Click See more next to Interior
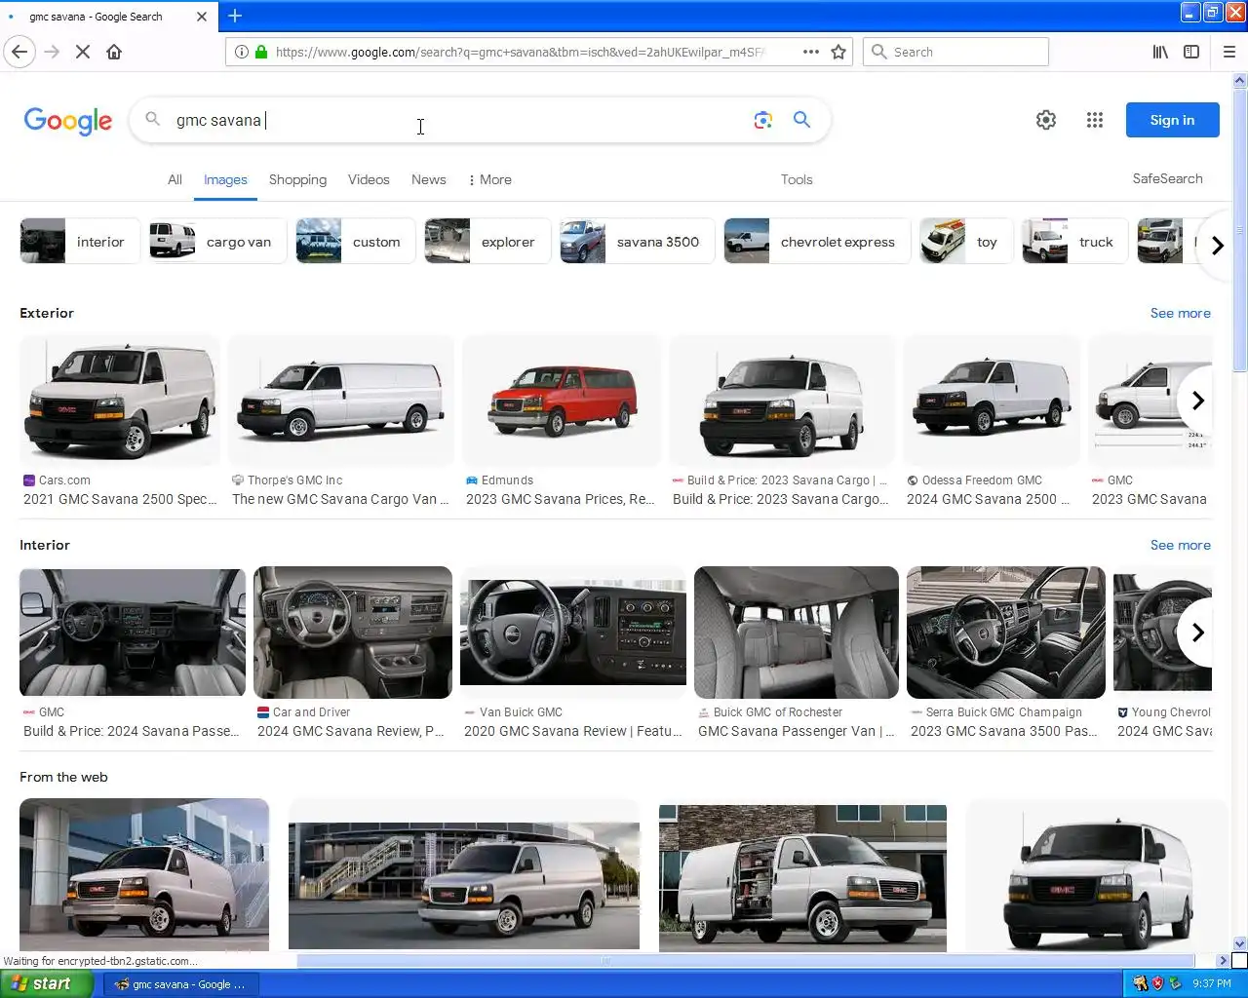The image size is (1248, 998). click(1180, 545)
